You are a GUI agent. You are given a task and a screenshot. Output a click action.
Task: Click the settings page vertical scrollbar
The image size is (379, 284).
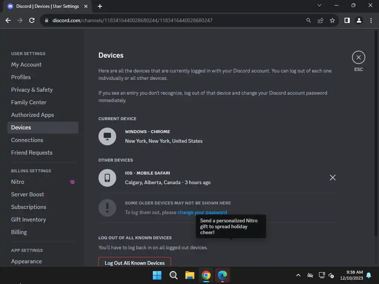(376, 133)
